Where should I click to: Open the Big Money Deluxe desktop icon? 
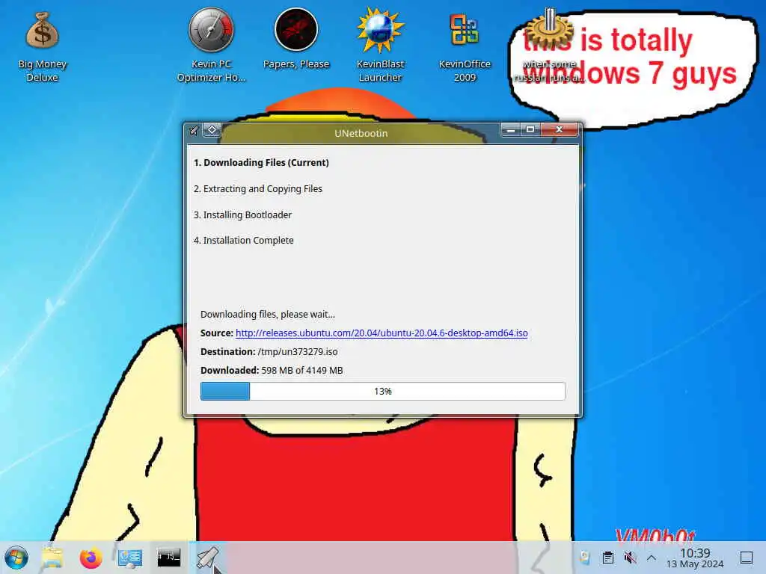[x=42, y=48]
